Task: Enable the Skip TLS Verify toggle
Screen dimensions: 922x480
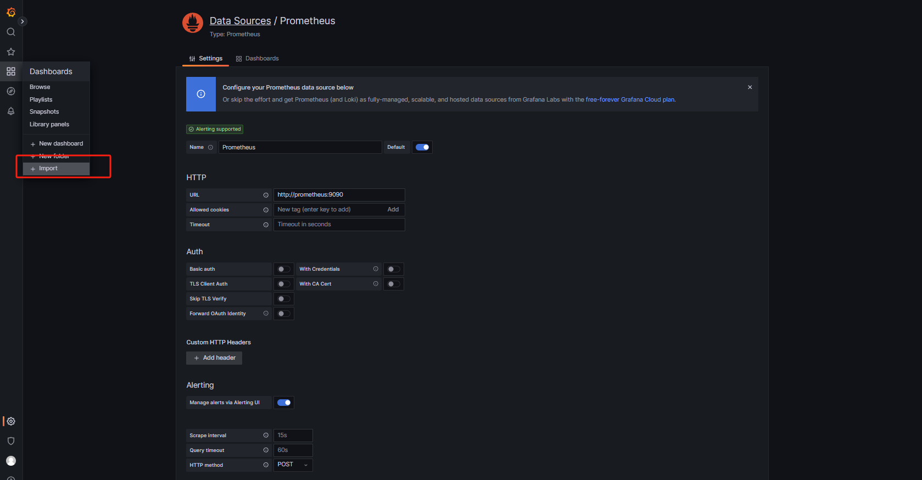Action: point(284,299)
